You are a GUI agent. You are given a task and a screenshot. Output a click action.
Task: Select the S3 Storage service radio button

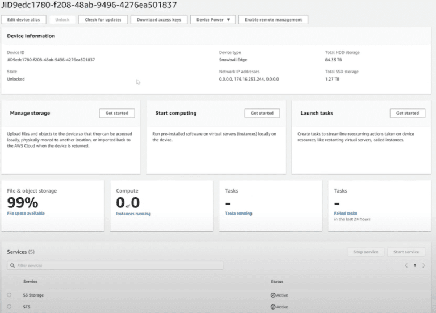point(9,295)
